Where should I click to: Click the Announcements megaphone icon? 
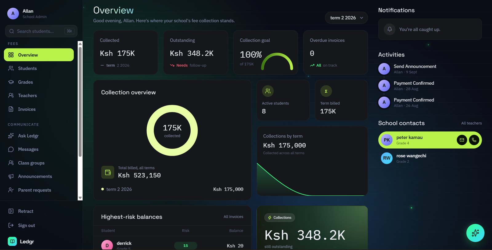[x=11, y=176]
